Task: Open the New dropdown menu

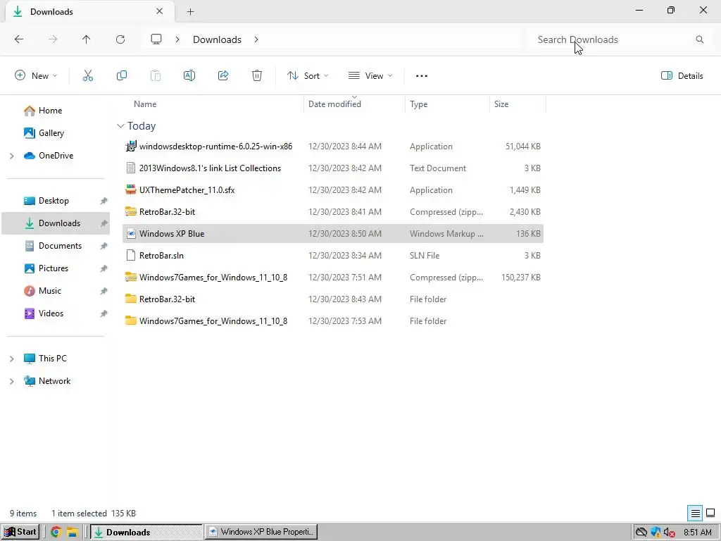Action: (x=36, y=76)
